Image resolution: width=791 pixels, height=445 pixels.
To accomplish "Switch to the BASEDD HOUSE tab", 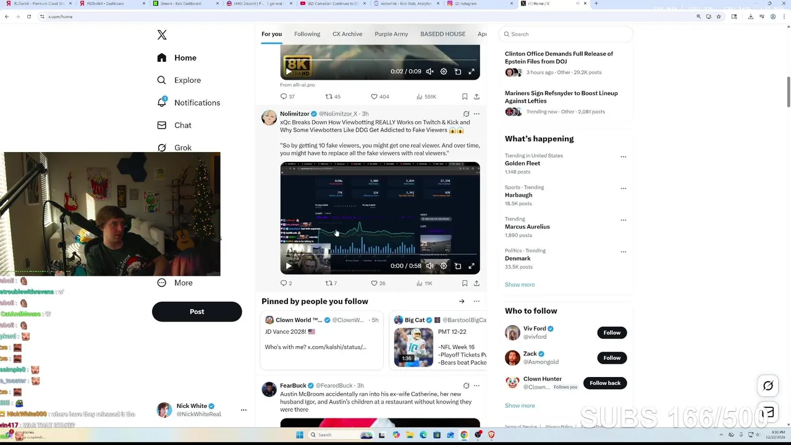I will coord(442,34).
